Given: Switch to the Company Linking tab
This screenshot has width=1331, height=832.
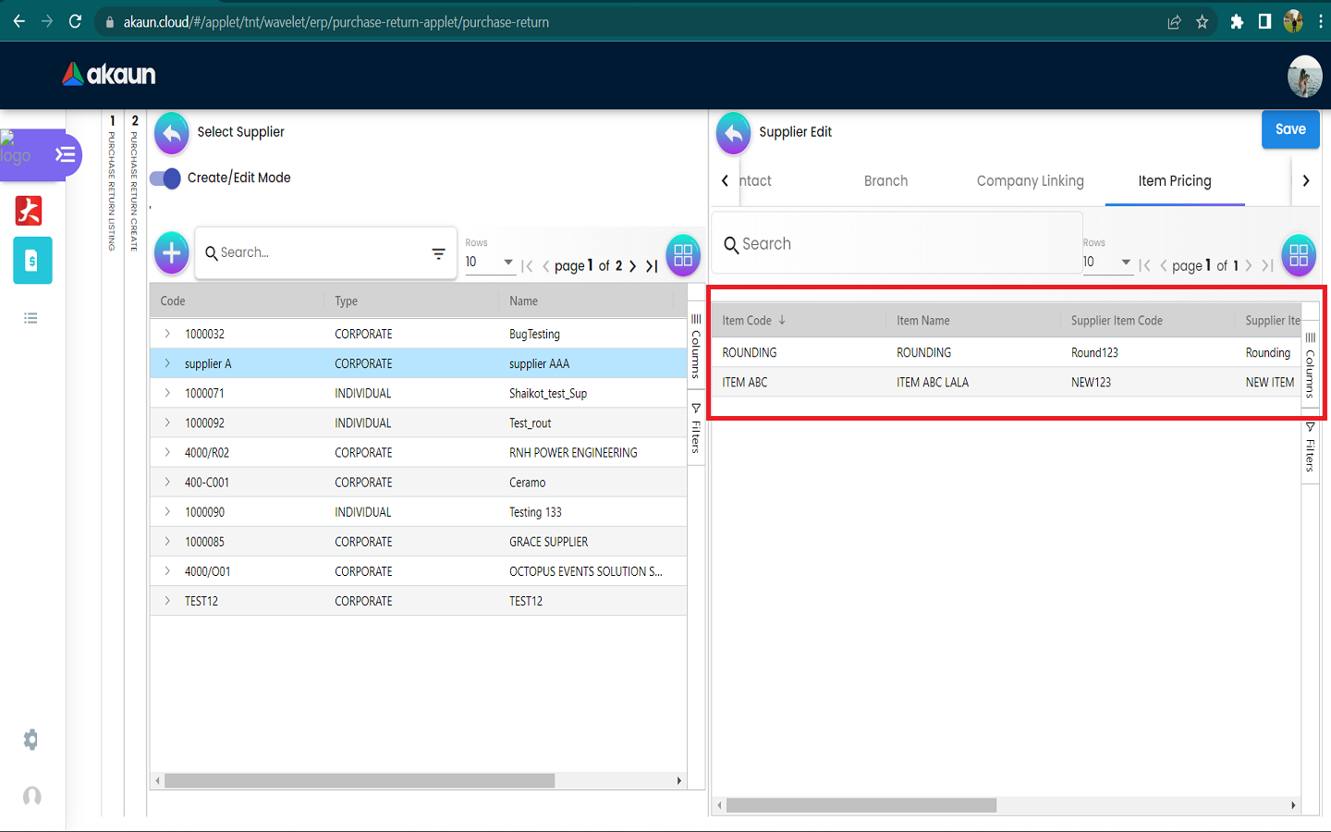Looking at the screenshot, I should (x=1030, y=181).
